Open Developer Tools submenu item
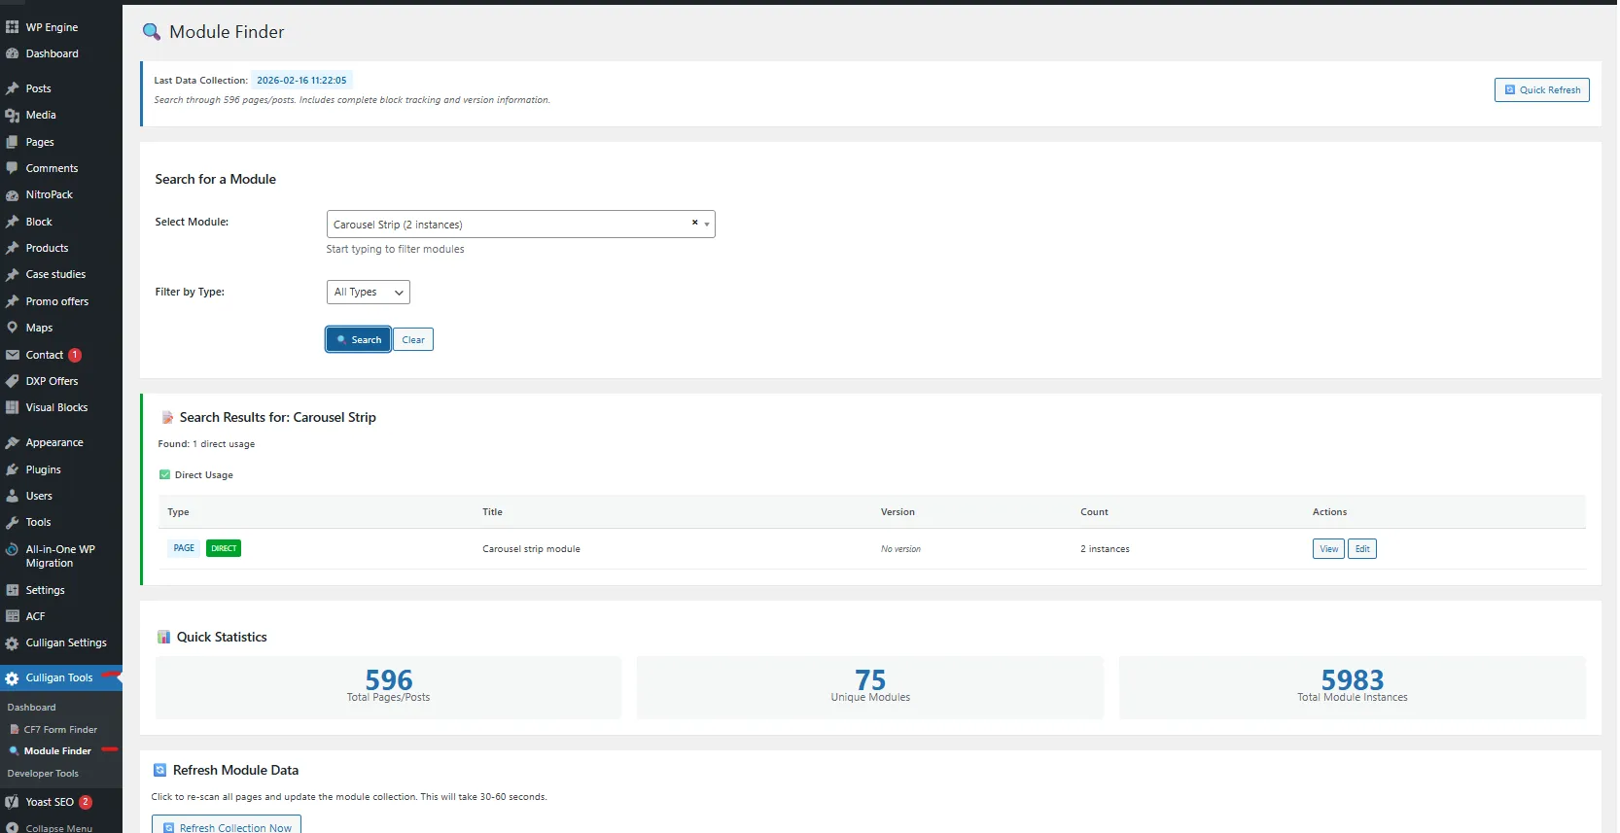Image resolution: width=1620 pixels, height=833 pixels. point(43,774)
